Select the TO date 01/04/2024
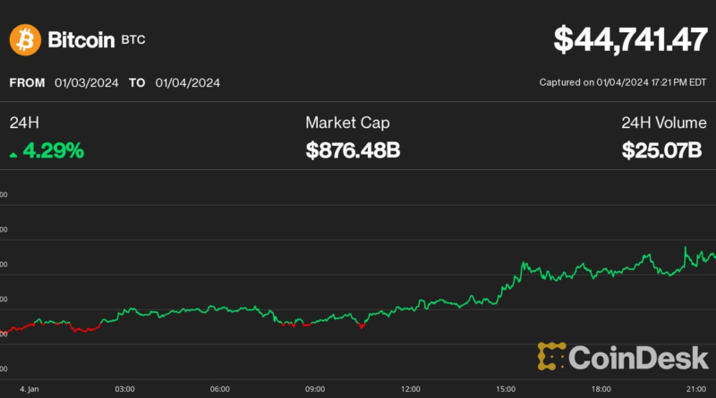 187,83
